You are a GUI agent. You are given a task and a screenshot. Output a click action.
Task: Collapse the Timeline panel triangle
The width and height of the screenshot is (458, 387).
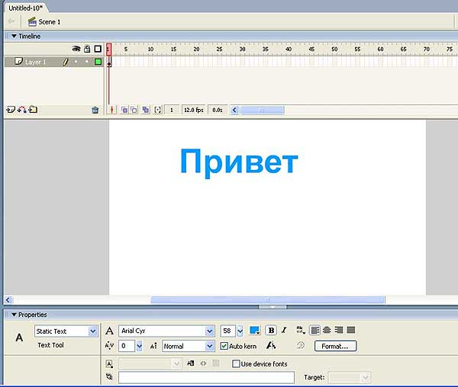pos(14,36)
